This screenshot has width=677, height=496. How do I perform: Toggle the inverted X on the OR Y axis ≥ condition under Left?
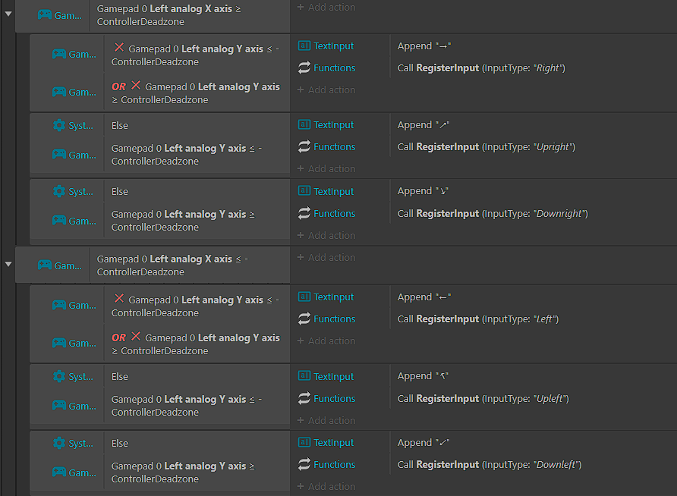(x=136, y=337)
